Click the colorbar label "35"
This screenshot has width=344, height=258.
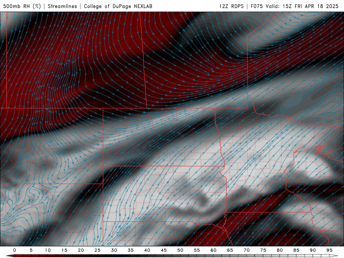(131, 250)
